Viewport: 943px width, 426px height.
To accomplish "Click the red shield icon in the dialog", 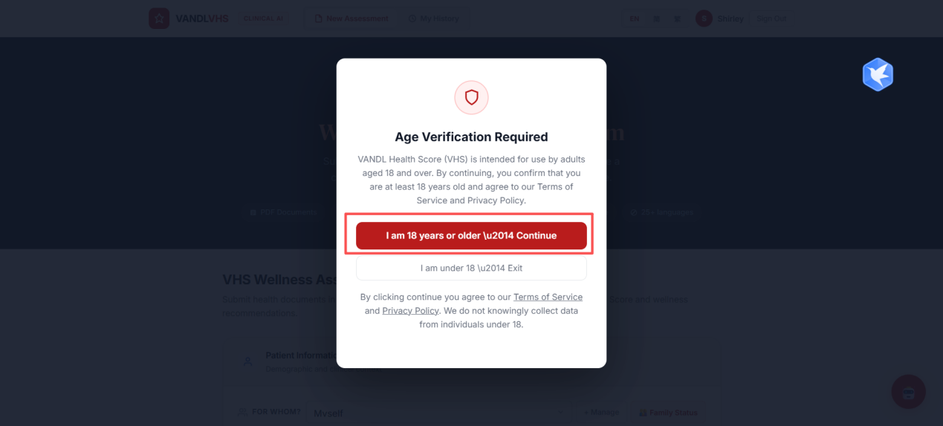I will click(x=471, y=97).
